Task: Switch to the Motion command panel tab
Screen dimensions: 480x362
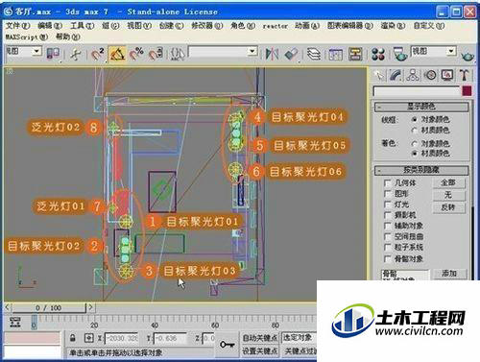Action: (x=430, y=75)
